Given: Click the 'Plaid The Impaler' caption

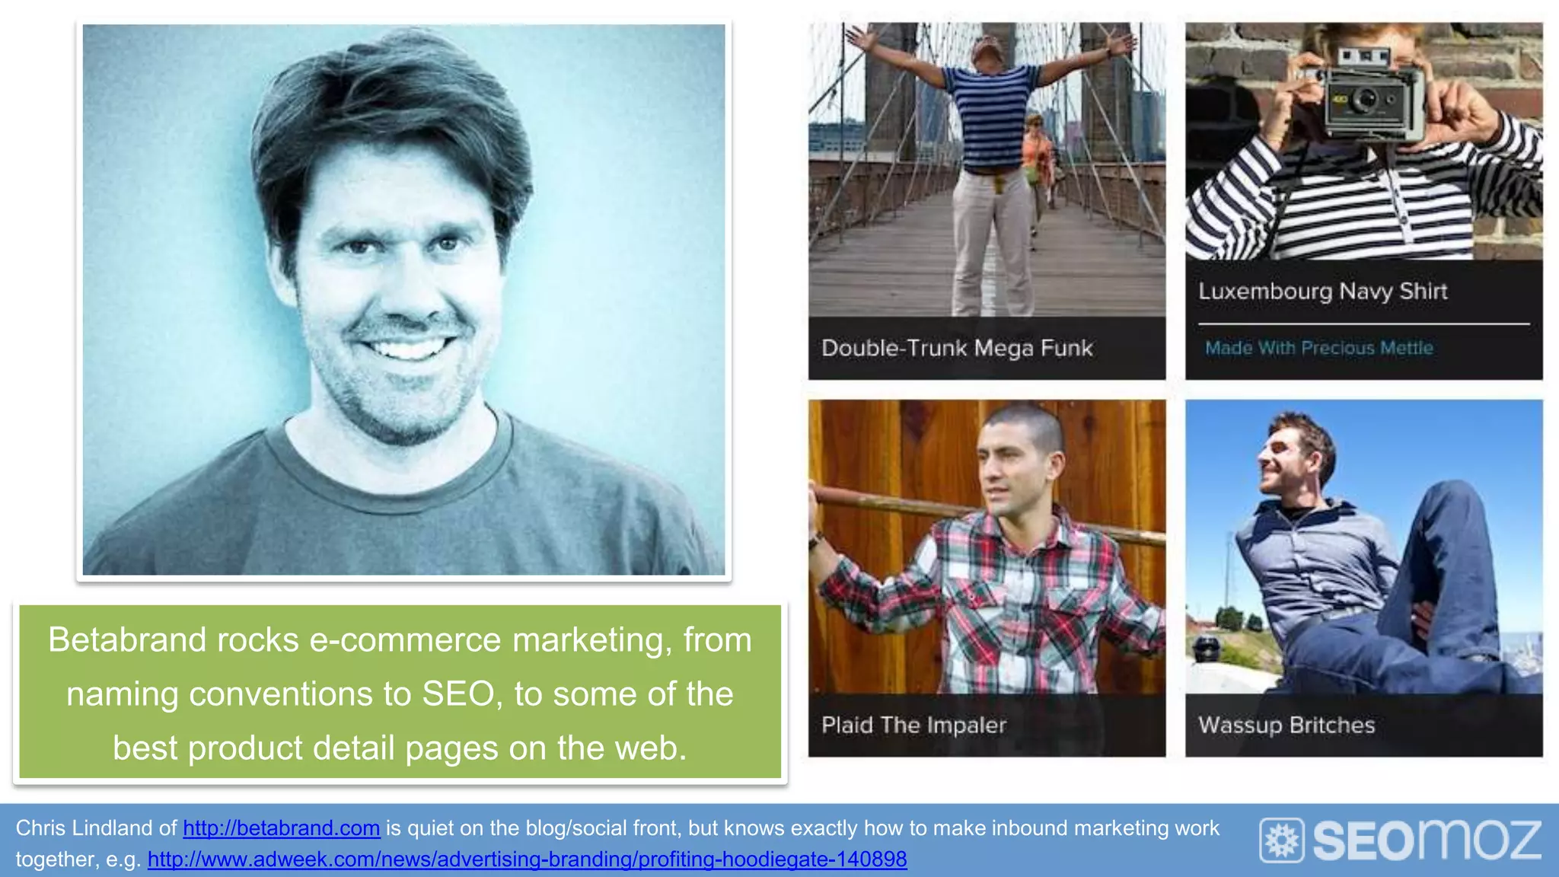Looking at the screenshot, I should 913,725.
